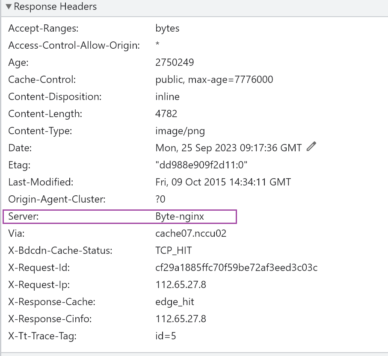Click the Access-Control-Allow-Origin asterisk value
This screenshot has height=356, width=388.
(x=157, y=45)
